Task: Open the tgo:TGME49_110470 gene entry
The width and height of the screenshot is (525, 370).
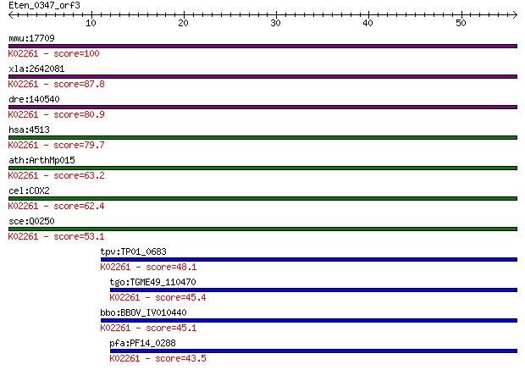Action: click(x=152, y=282)
